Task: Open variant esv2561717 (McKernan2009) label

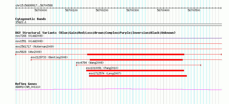Action: (35, 47)
